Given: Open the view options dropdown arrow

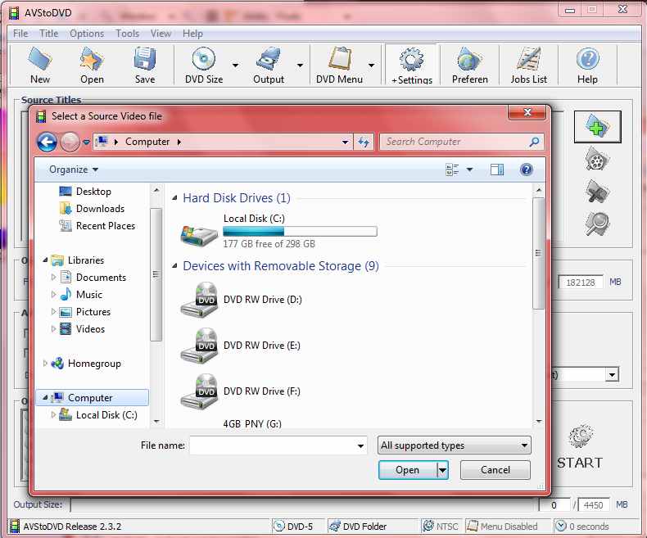Looking at the screenshot, I should coord(469,170).
